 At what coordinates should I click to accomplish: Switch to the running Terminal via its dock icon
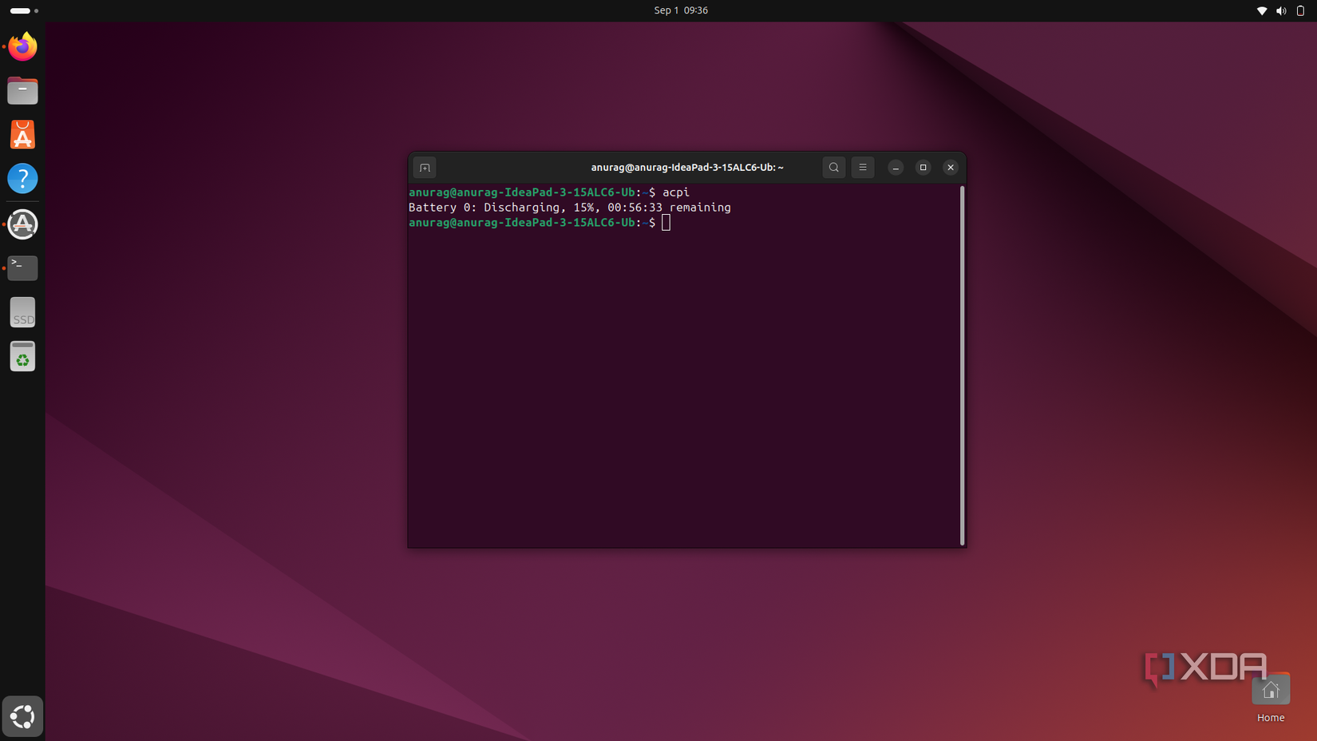(22, 268)
